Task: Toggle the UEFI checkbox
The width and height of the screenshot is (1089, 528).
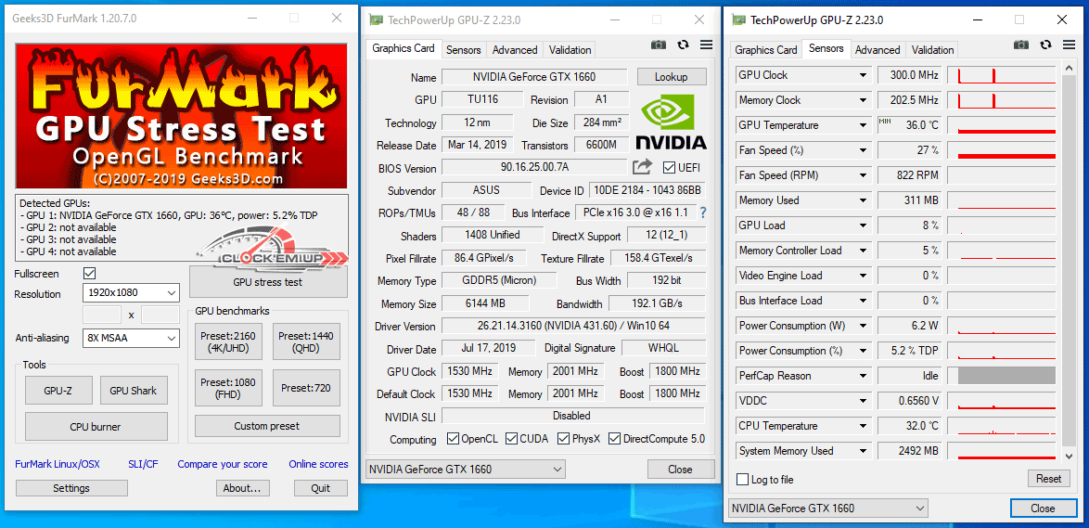Action: pos(670,168)
